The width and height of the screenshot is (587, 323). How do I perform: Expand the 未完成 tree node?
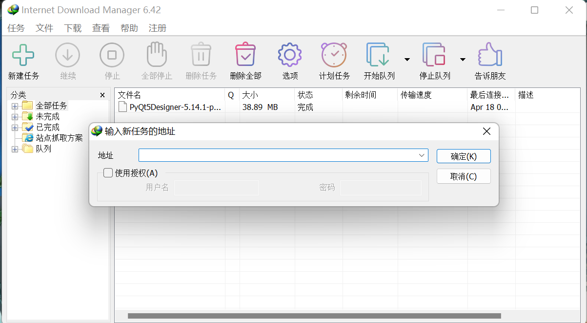[x=15, y=116]
